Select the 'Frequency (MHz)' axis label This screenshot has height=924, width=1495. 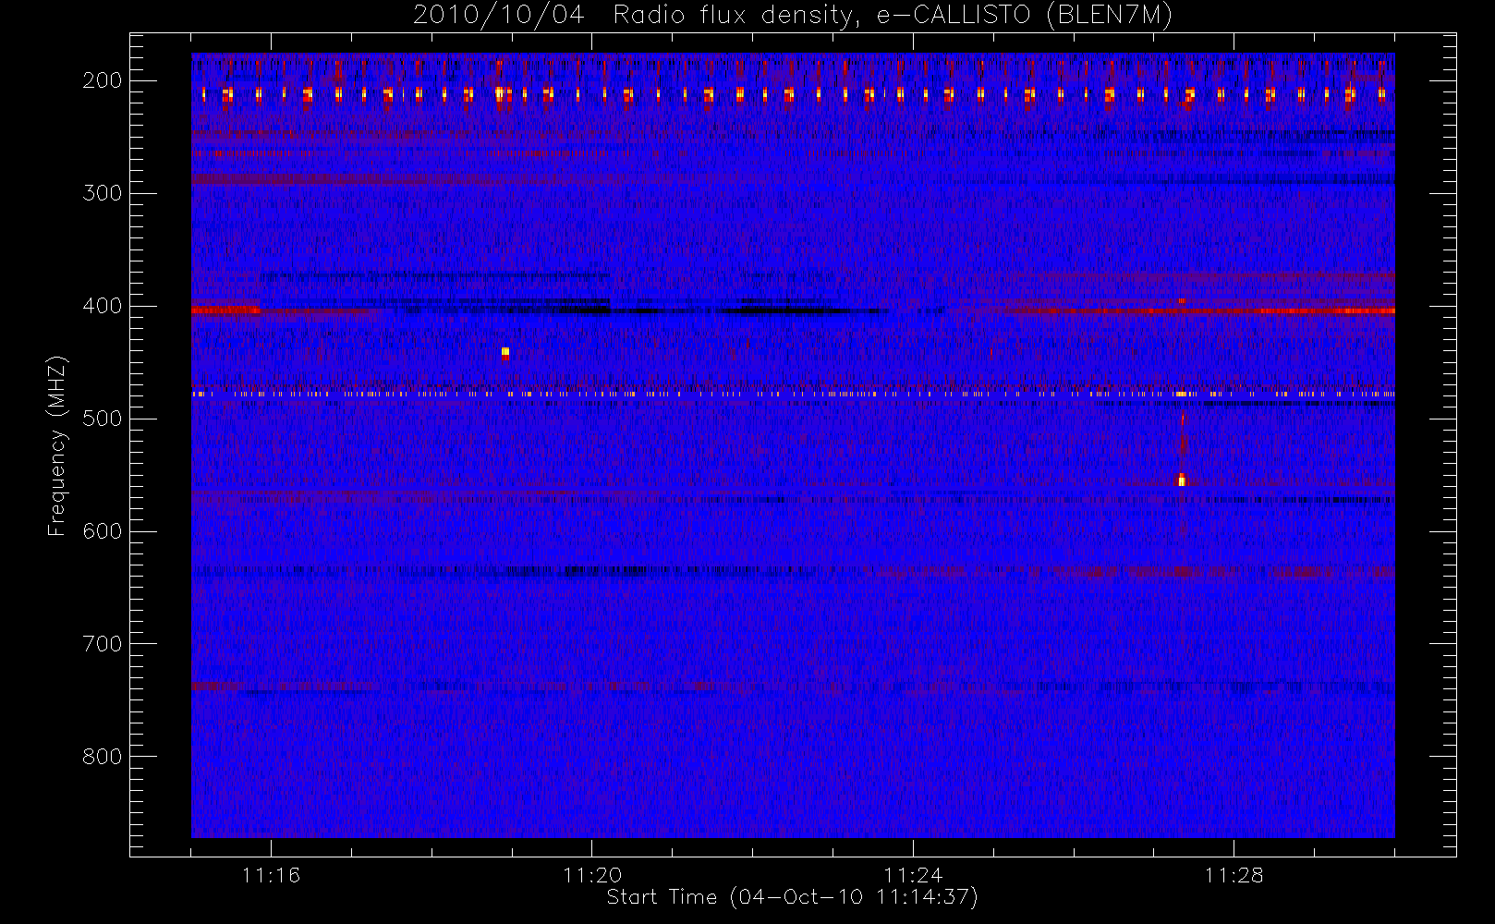[57, 445]
